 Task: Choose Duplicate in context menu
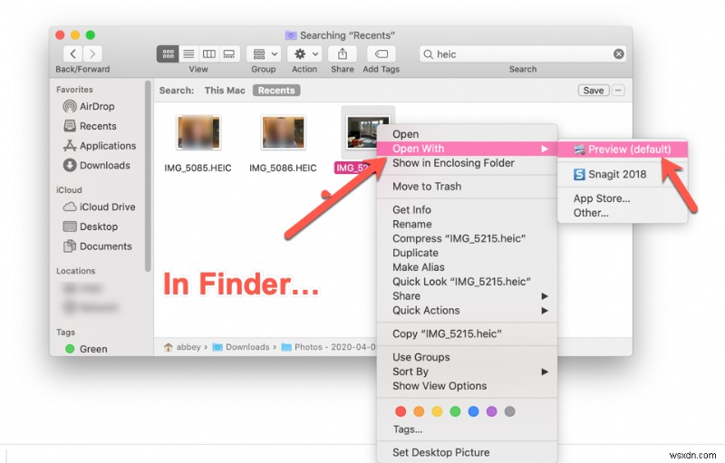click(x=467, y=253)
